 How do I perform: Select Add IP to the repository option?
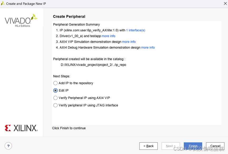55,83
